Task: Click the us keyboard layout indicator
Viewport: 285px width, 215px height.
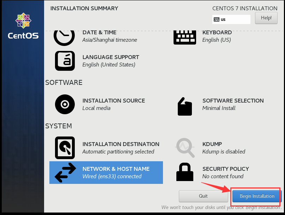Action: tap(231, 19)
